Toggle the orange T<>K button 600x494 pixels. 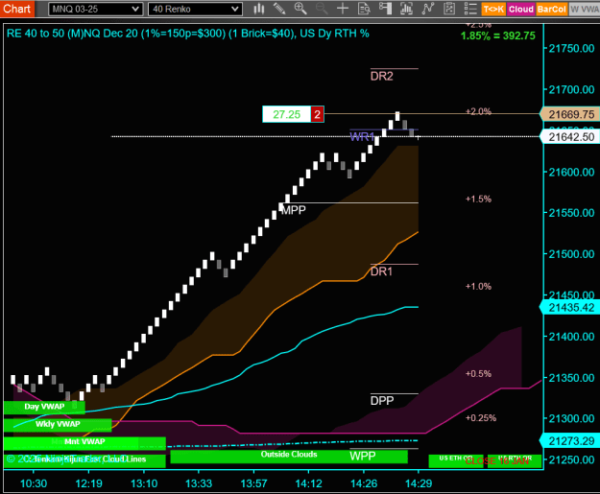(493, 10)
